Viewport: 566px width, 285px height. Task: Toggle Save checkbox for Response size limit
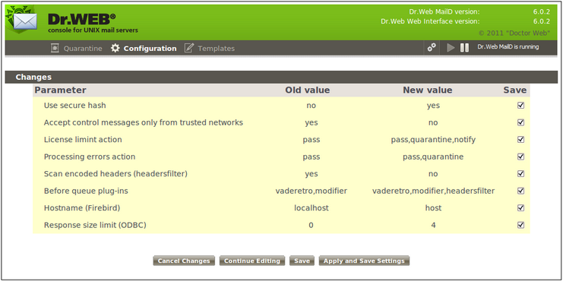[520, 225]
